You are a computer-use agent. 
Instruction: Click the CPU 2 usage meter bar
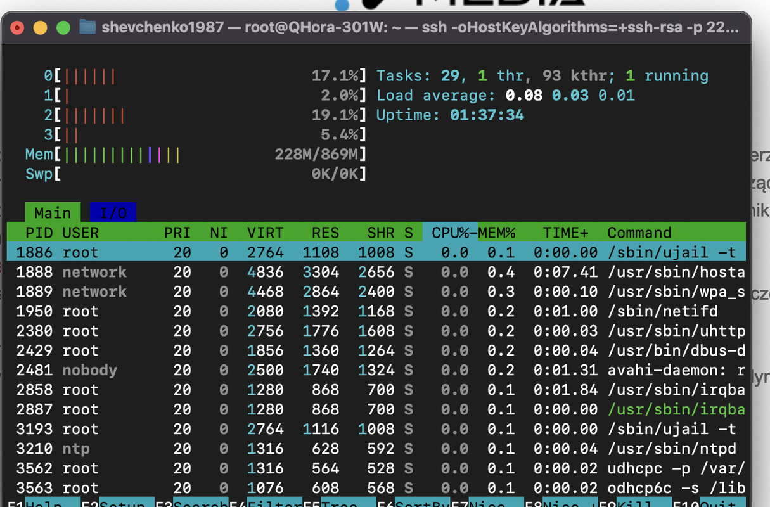[x=210, y=115]
